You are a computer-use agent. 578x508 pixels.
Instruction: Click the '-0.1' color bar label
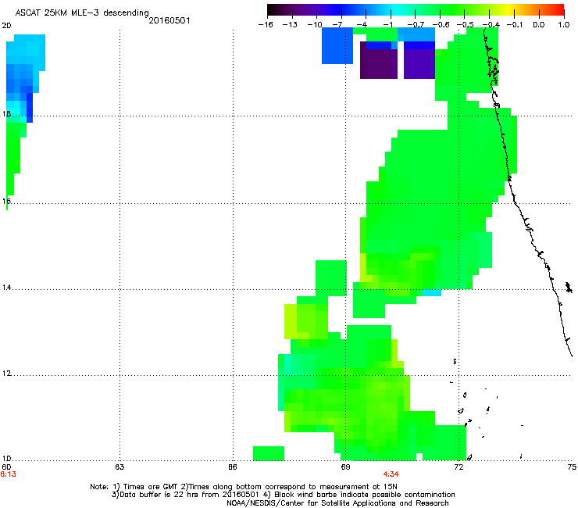pyautogui.click(x=515, y=25)
